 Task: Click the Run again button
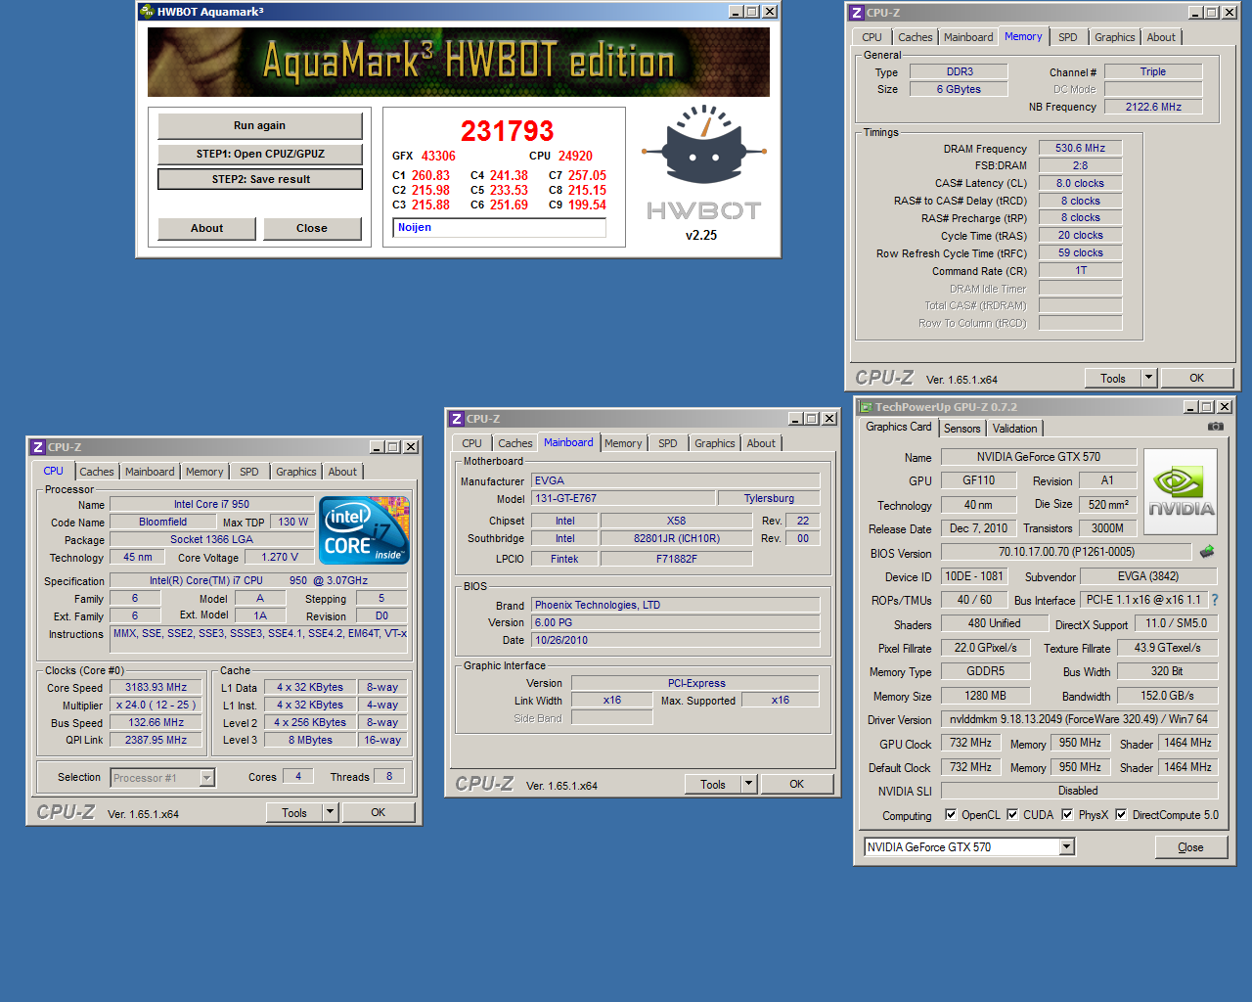[260, 125]
